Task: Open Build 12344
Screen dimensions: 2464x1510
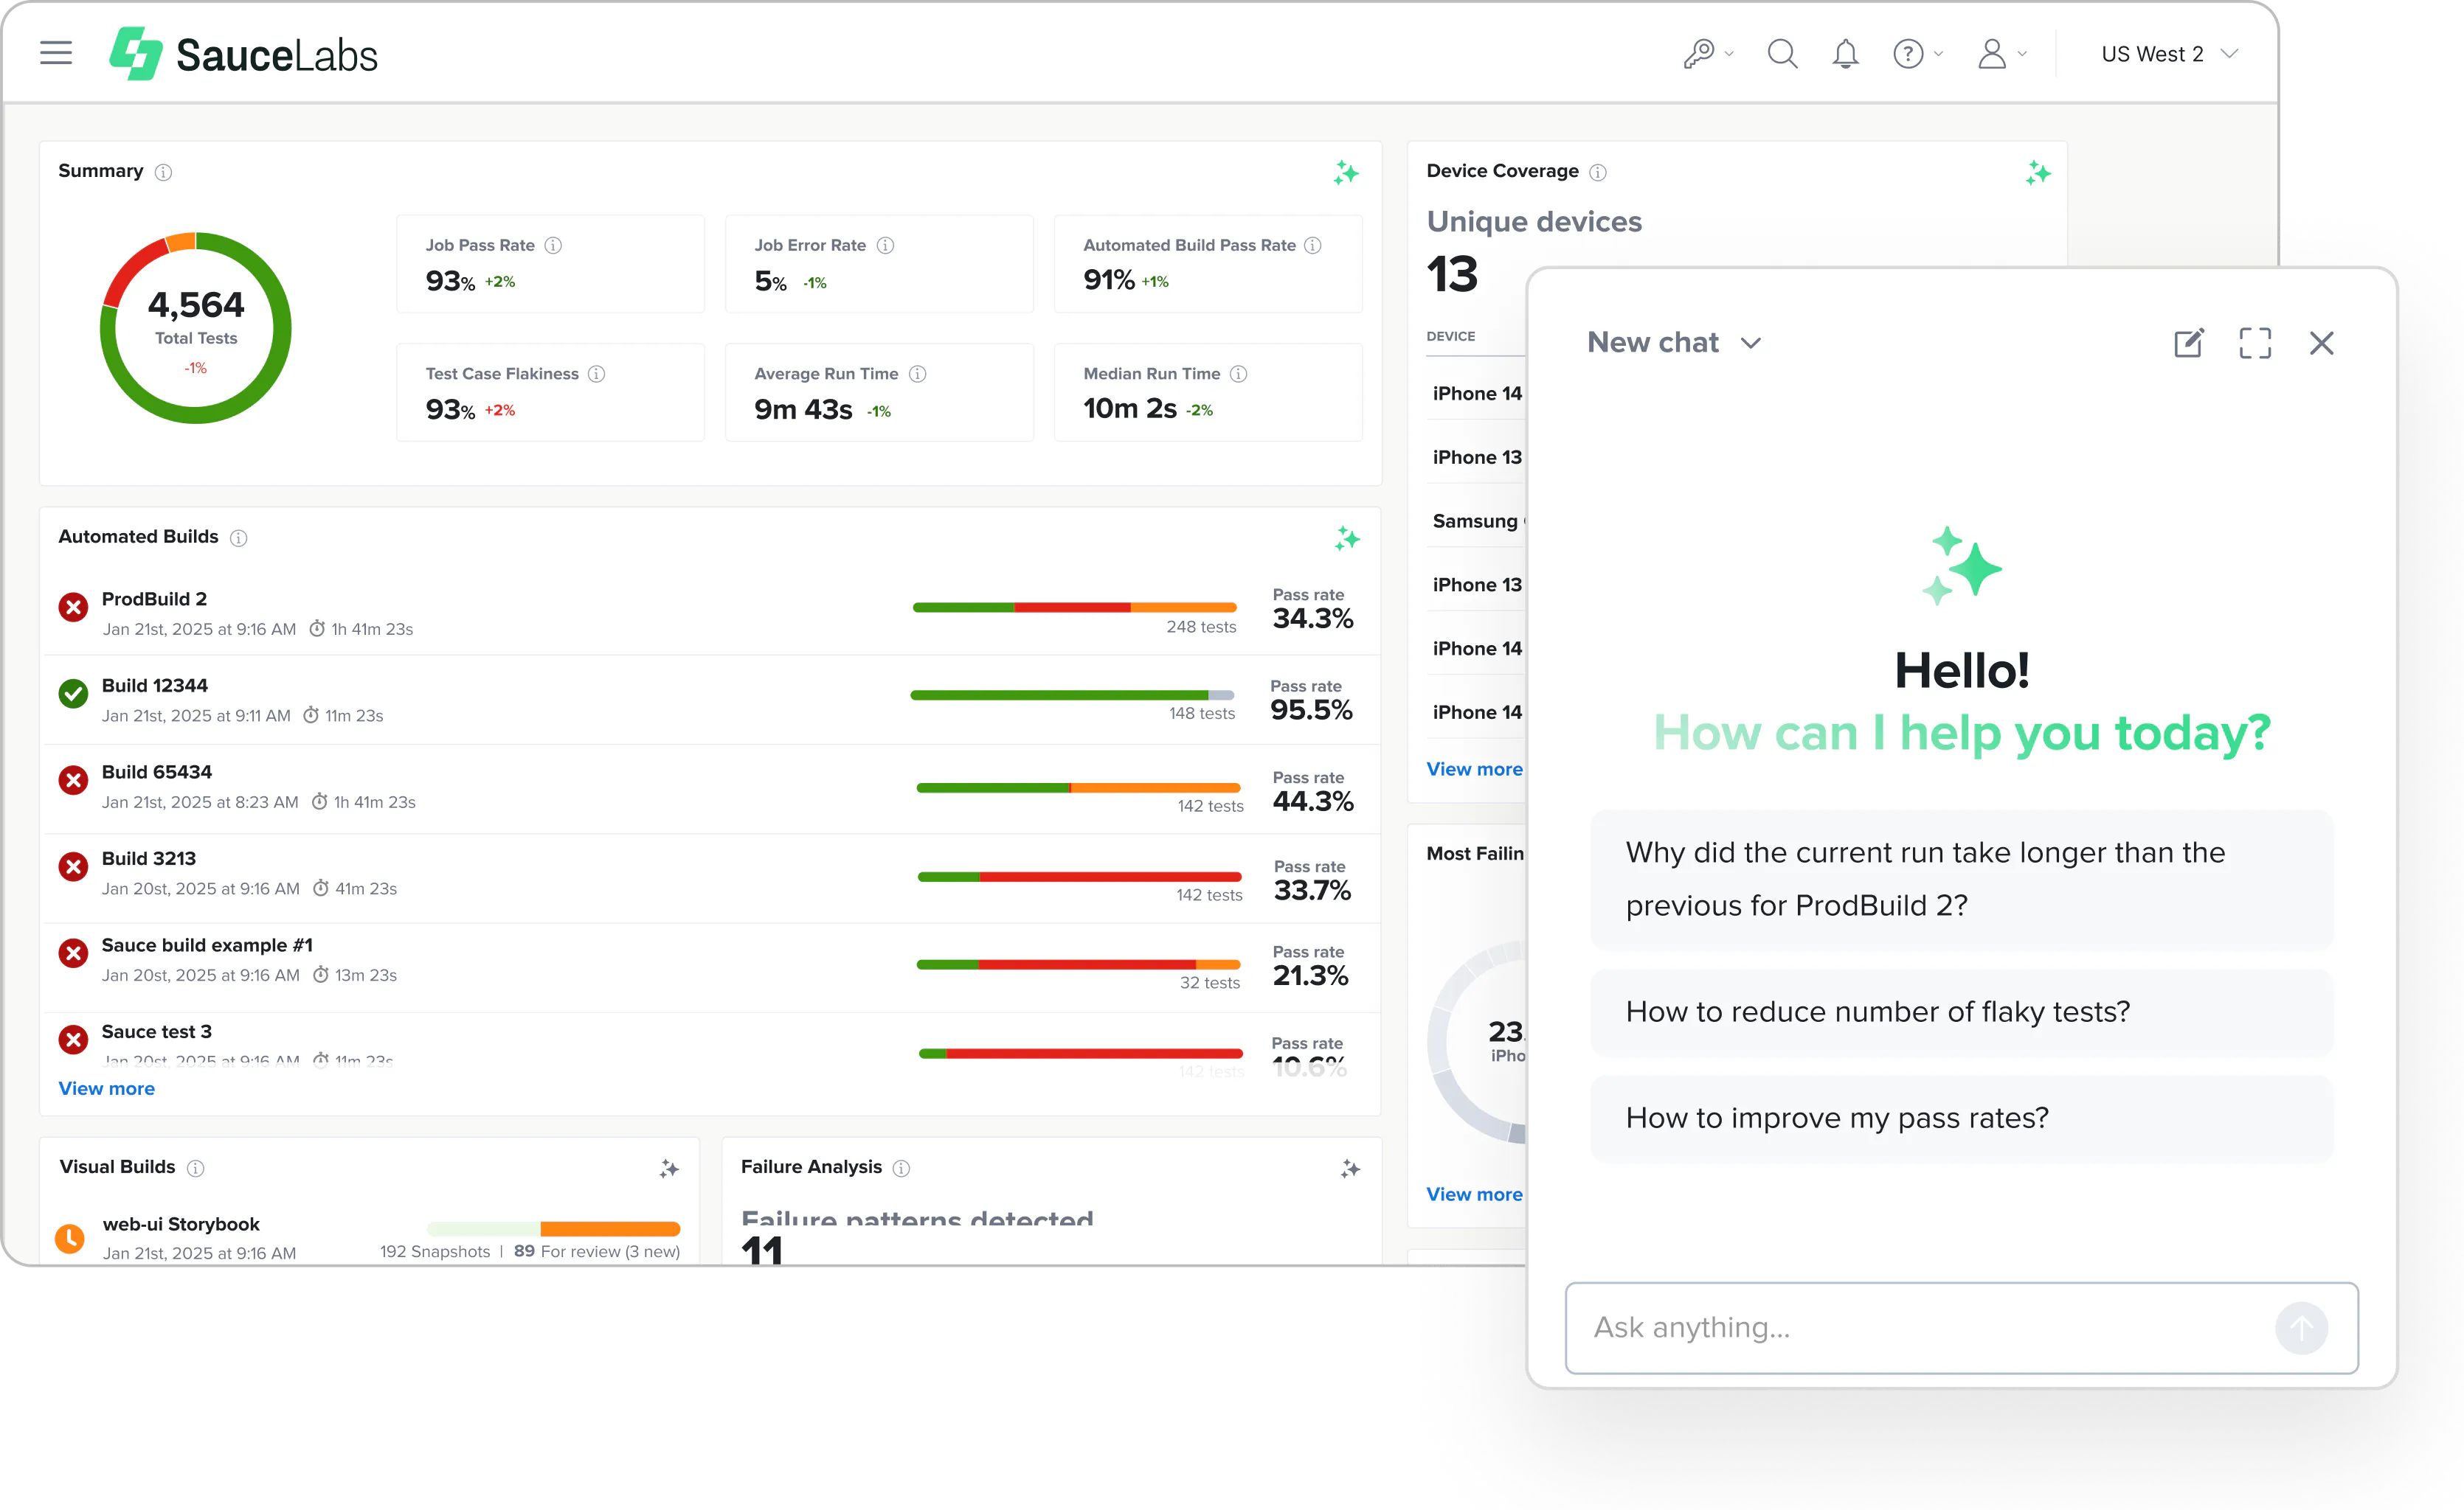Action: click(x=155, y=686)
